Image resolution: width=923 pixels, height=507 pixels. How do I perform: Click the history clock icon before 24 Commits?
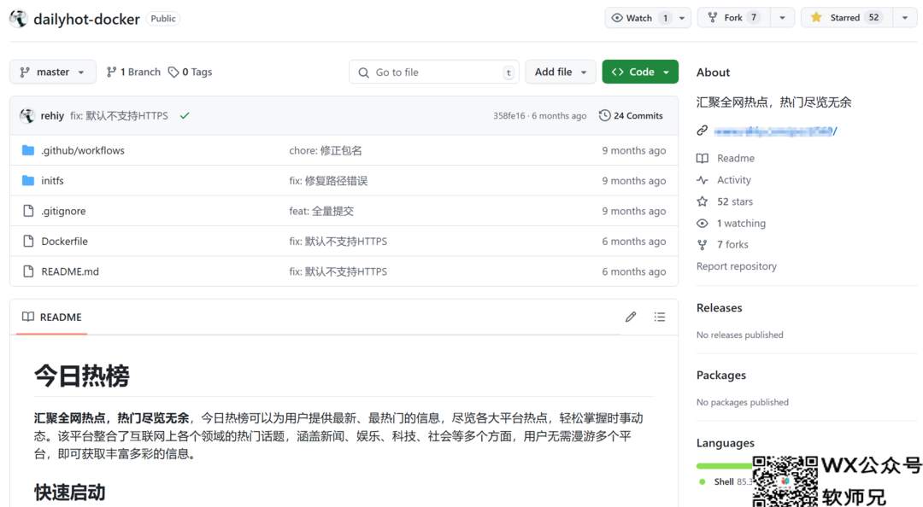(604, 115)
